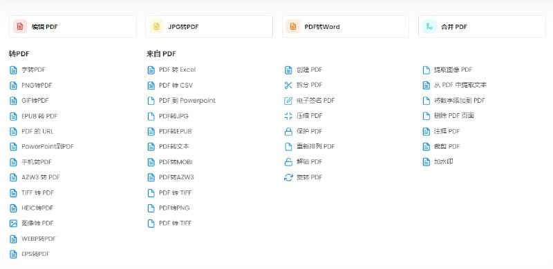
Task: Open the 从 PDF 中提取文本 link
Action: tap(460, 86)
